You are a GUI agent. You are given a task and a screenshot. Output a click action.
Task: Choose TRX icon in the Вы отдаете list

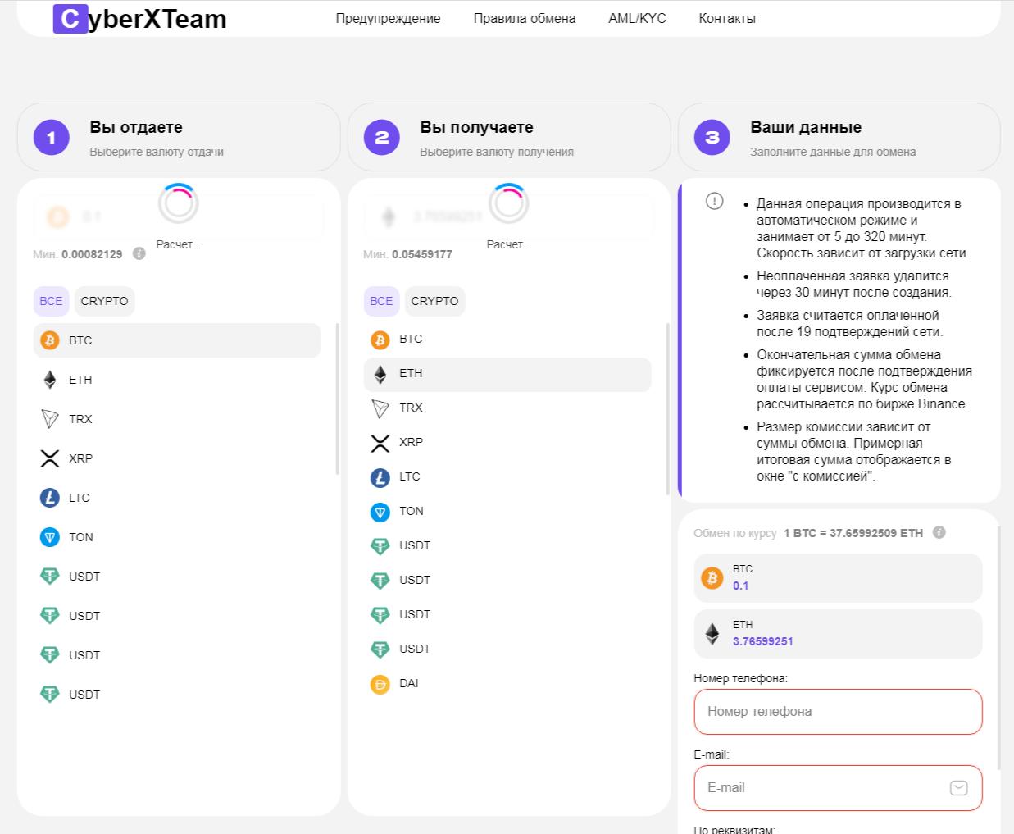coord(50,419)
